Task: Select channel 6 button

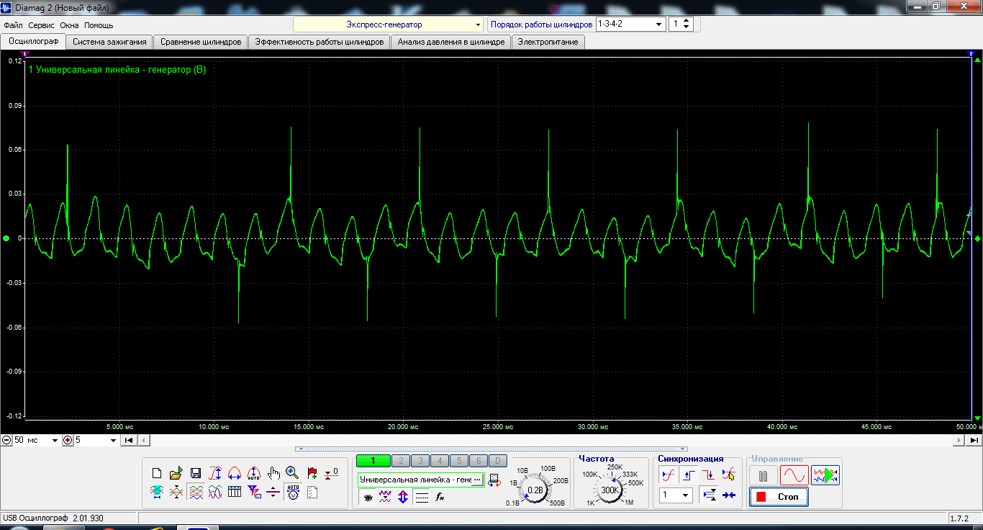Action: click(x=479, y=461)
